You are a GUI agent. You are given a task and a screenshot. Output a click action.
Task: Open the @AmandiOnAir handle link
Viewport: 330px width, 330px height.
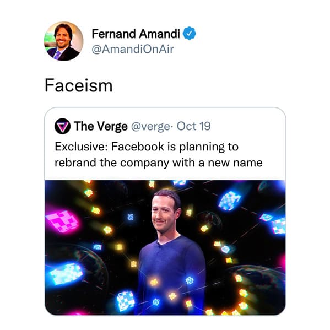[133, 49]
